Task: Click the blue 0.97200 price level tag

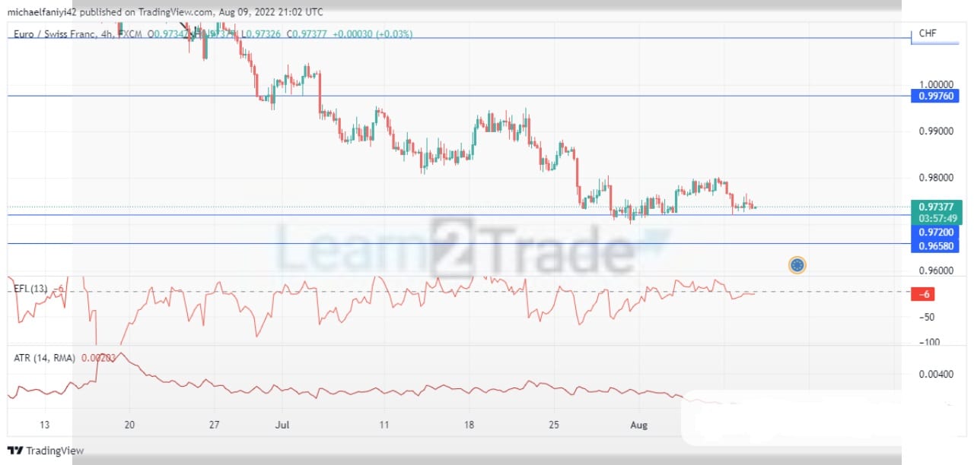Action: click(934, 231)
